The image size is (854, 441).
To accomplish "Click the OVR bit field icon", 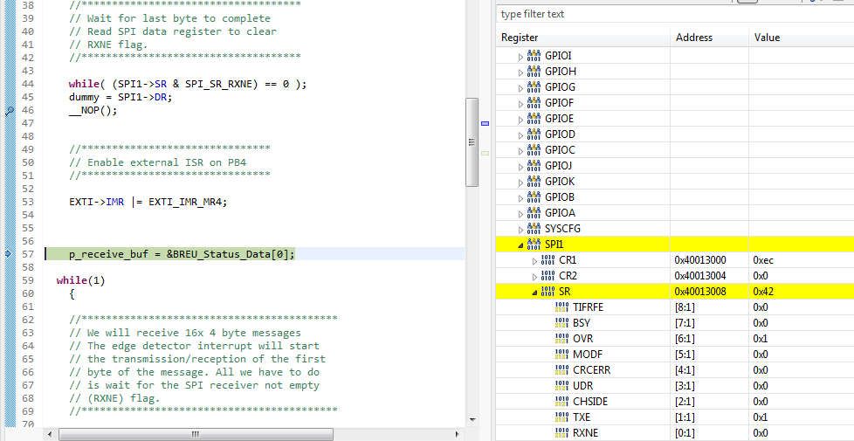I will (x=561, y=339).
